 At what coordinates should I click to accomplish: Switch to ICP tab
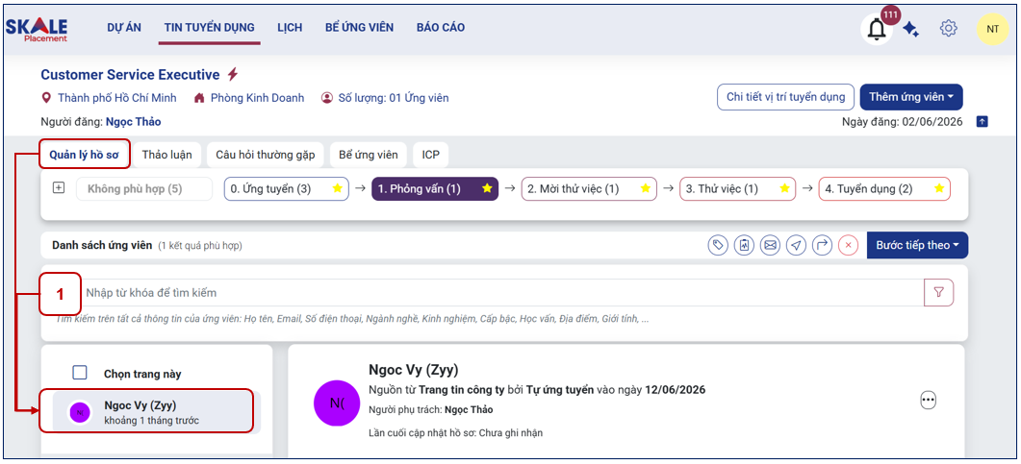click(x=430, y=155)
